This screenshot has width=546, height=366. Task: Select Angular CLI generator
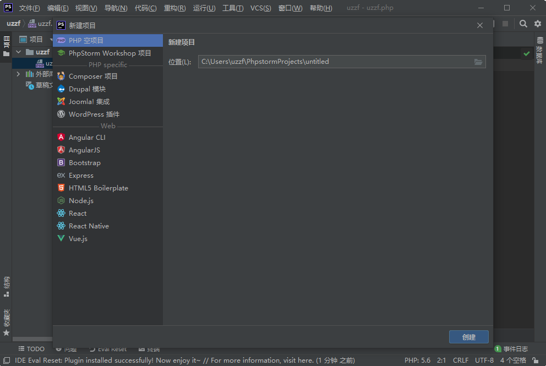pos(107,137)
